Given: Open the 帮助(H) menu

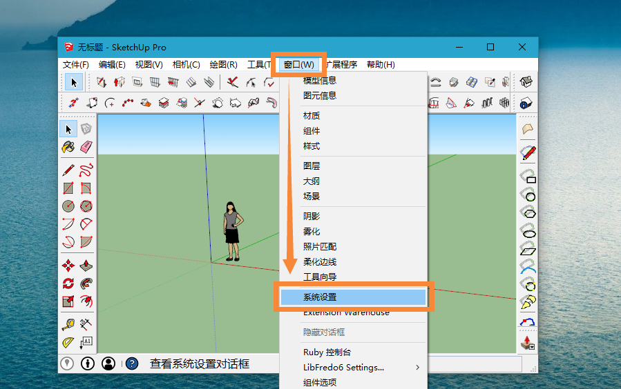Looking at the screenshot, I should pyautogui.click(x=381, y=64).
